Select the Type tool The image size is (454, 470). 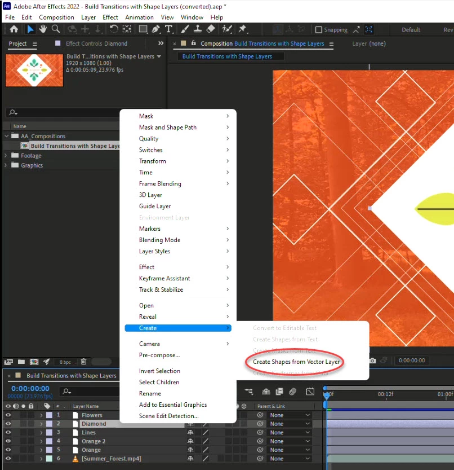(169, 29)
